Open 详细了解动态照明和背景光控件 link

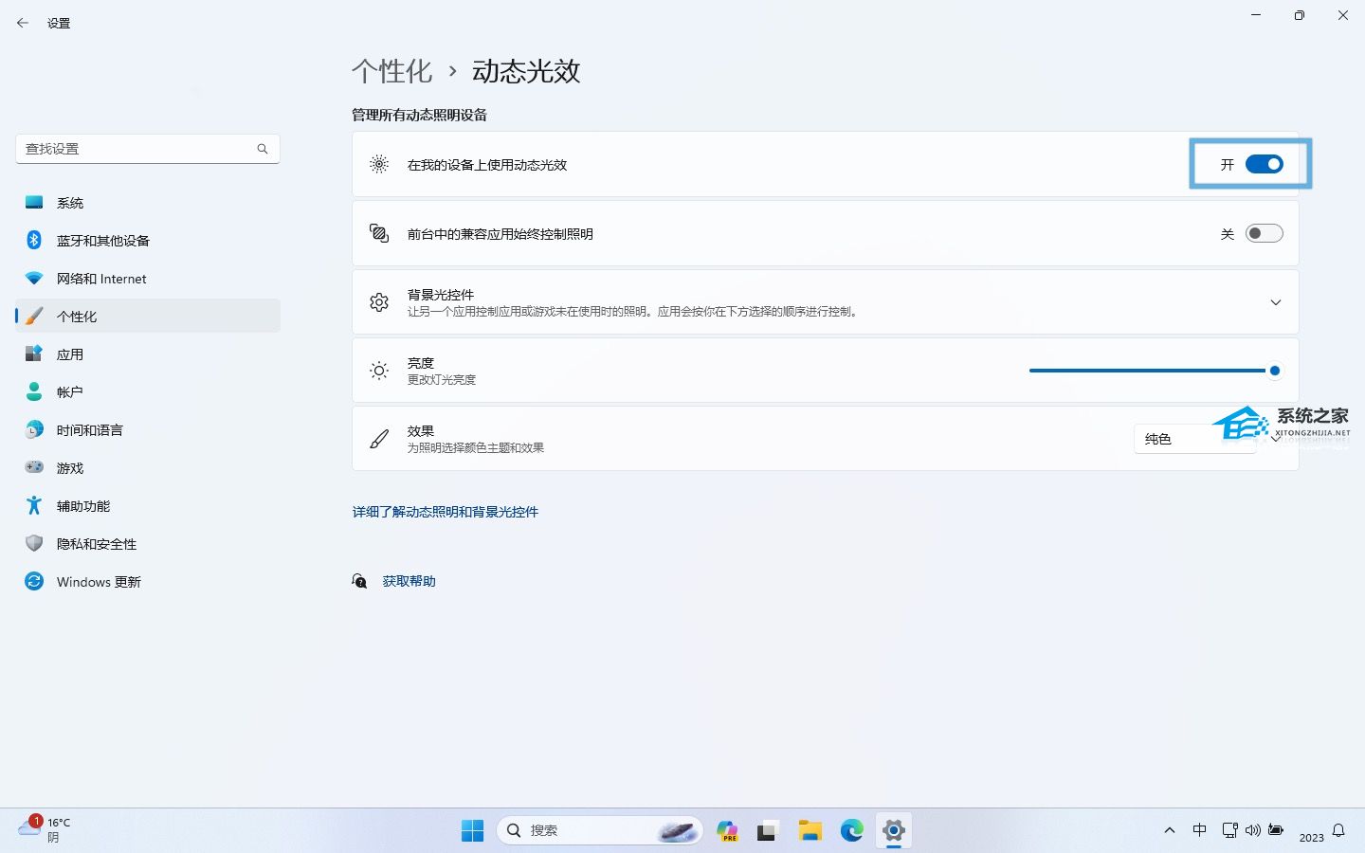click(x=445, y=512)
